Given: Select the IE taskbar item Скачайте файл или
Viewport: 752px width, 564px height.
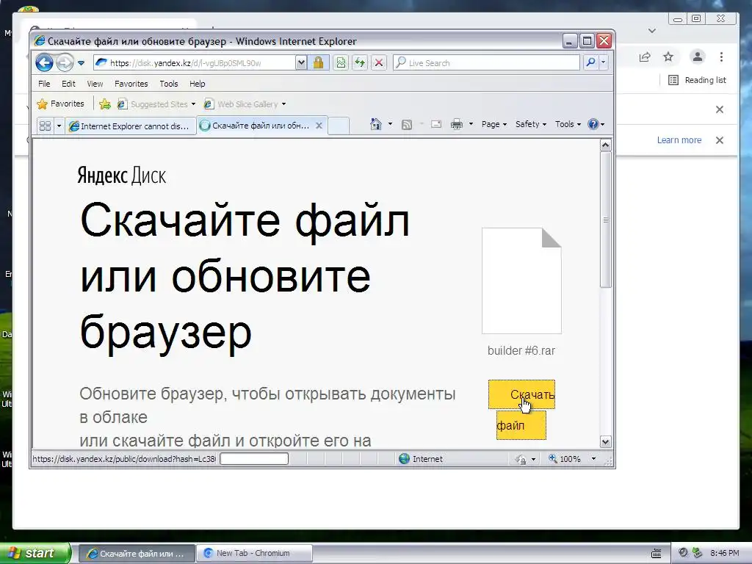Looking at the screenshot, I should [x=136, y=554].
